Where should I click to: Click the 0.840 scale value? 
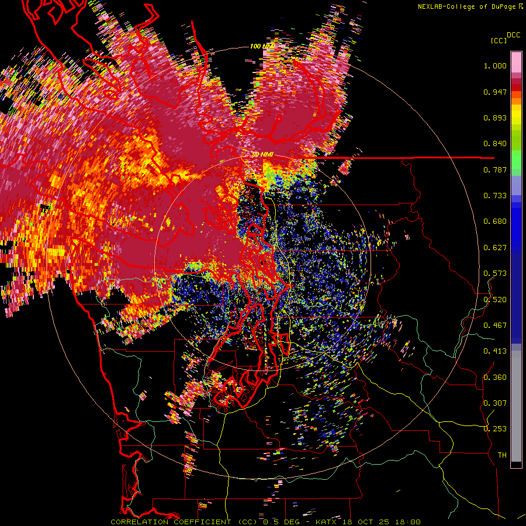pyautogui.click(x=495, y=144)
